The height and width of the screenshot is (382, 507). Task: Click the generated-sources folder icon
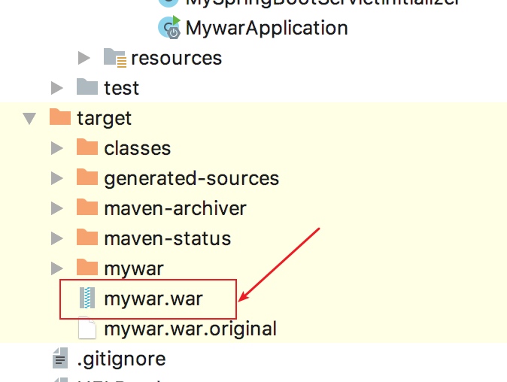[87, 178]
